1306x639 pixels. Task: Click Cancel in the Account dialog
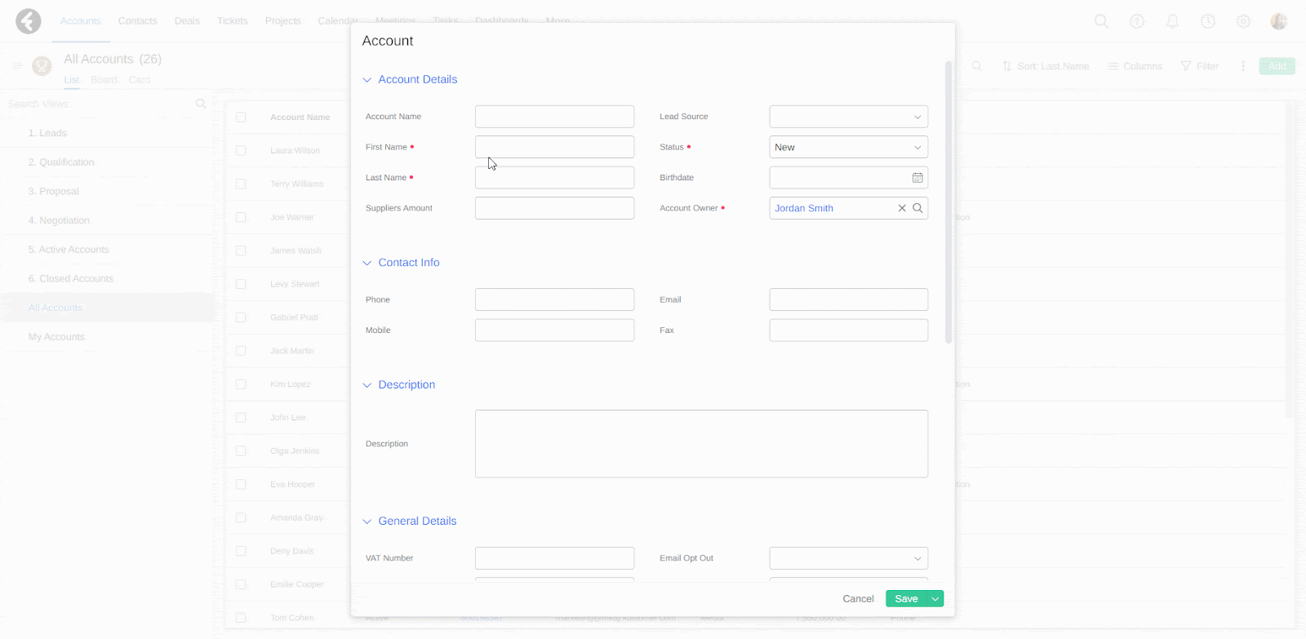(x=858, y=599)
